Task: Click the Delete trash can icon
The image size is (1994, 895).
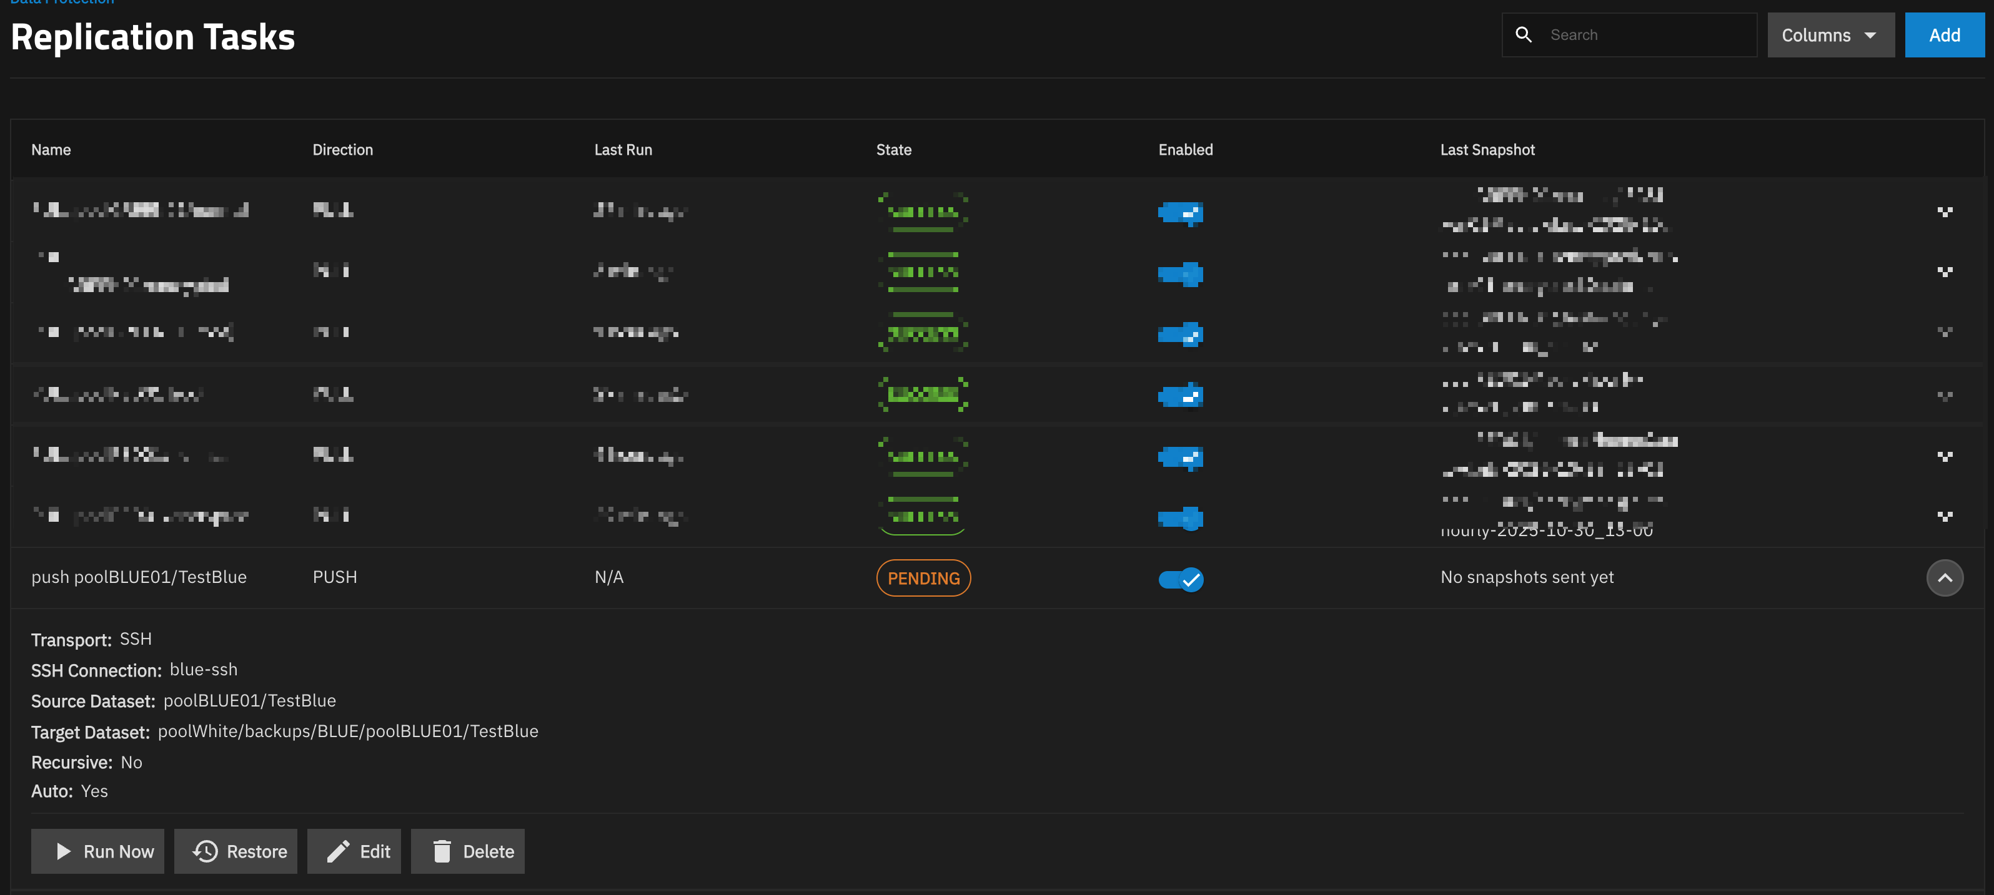Action: coord(442,851)
